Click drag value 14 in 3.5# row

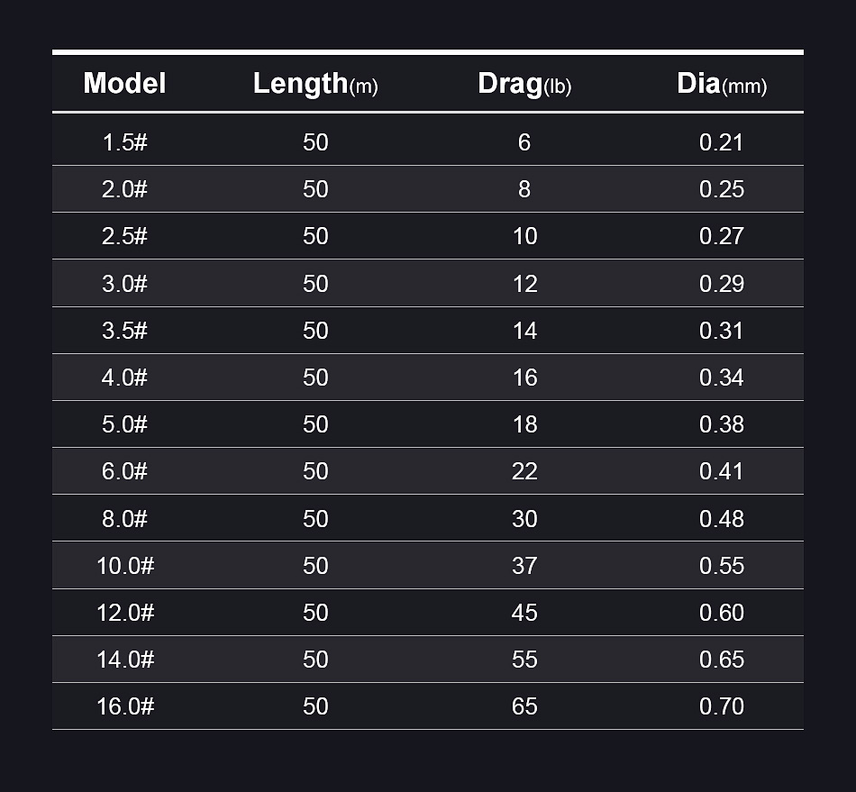[524, 331]
